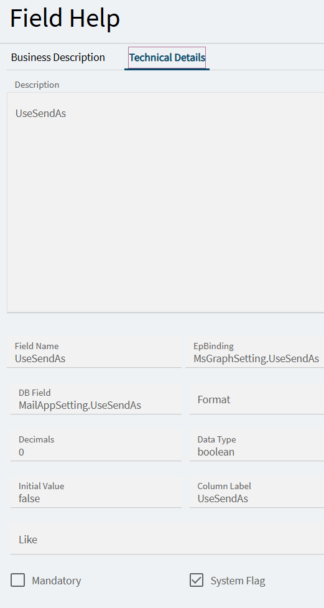This screenshot has width=324, height=608.
Task: Click the Field Help heading
Action: (65, 18)
